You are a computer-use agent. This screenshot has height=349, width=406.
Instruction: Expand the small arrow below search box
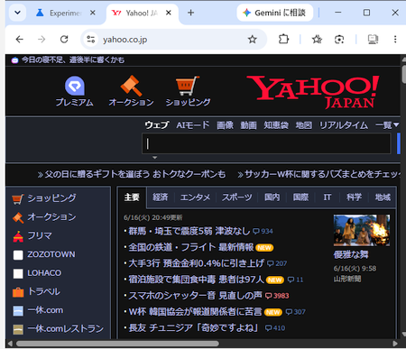(x=154, y=158)
